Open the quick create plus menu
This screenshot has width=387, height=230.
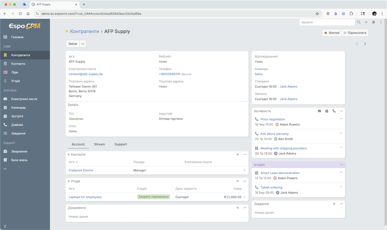tap(366, 22)
